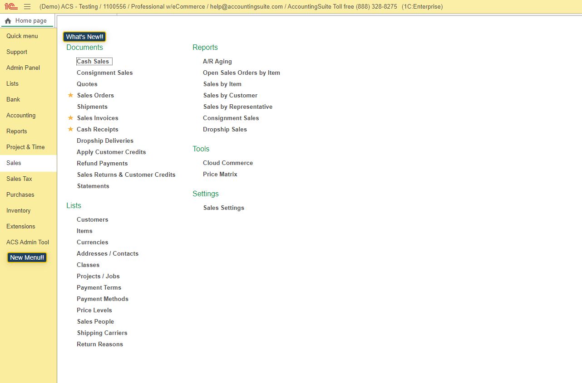This screenshot has height=383, width=582.
Task: Click the What's New!! button
Action: pyautogui.click(x=84, y=37)
